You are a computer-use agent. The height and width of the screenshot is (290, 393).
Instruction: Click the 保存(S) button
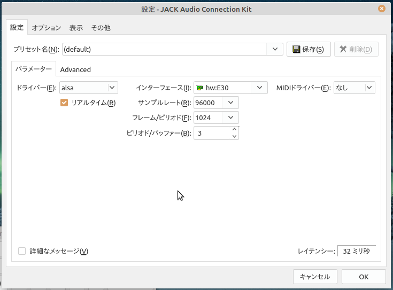coord(309,49)
